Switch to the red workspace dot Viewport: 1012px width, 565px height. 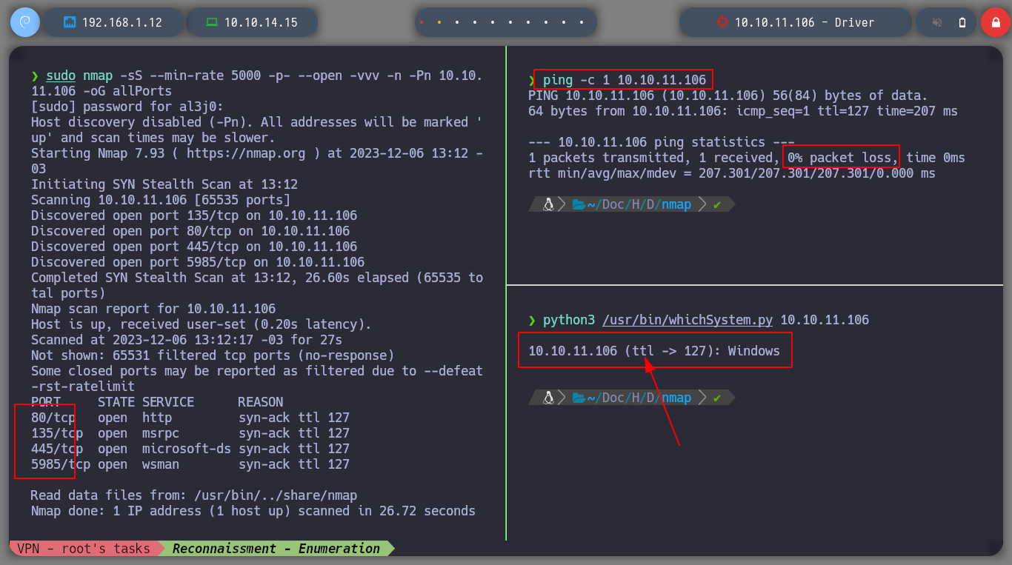click(x=422, y=22)
